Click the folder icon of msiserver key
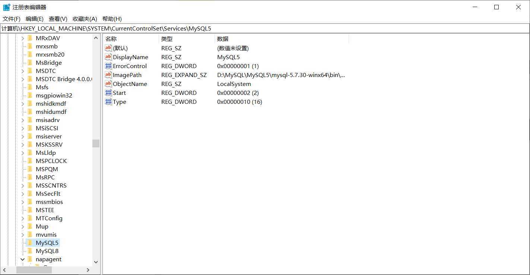This screenshot has width=530, height=275. 30,136
